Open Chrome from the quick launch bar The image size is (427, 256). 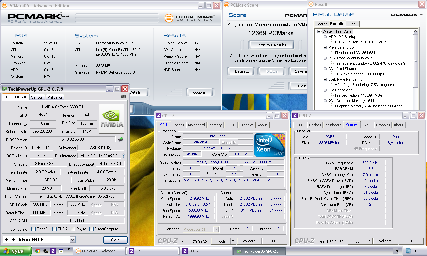[38, 251]
